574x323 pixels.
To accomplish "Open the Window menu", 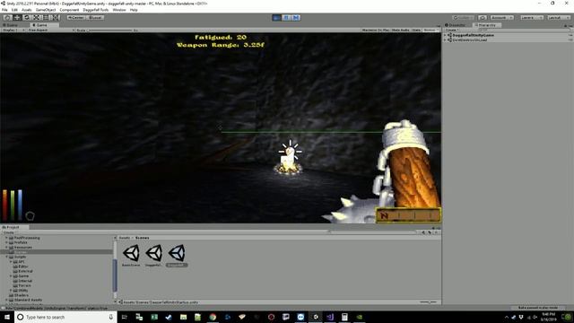I will click(x=119, y=10).
